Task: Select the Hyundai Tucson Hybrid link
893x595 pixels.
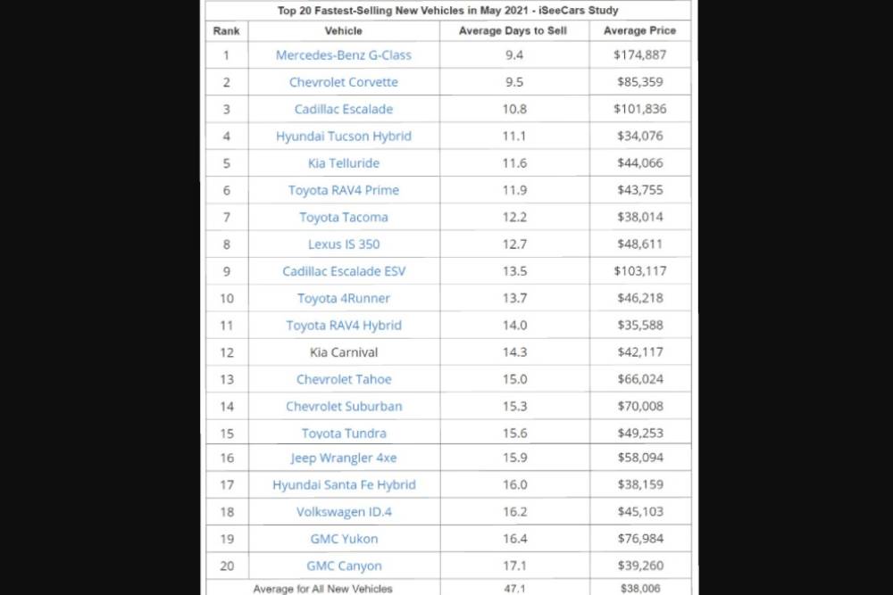Action: (x=344, y=136)
